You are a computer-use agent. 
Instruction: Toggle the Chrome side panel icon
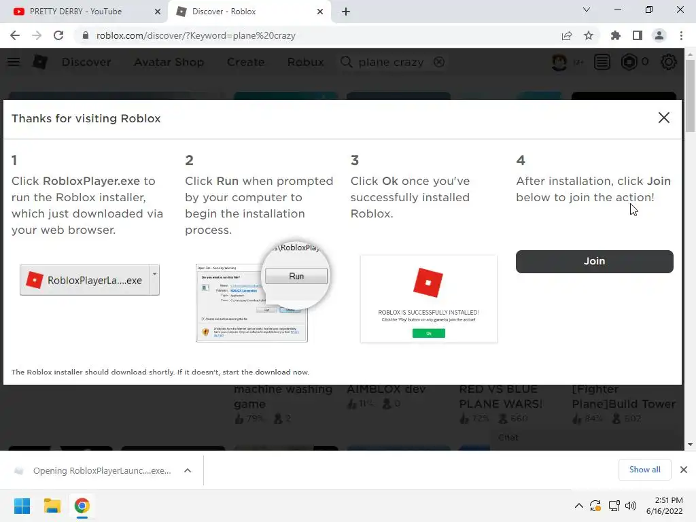[x=638, y=35]
